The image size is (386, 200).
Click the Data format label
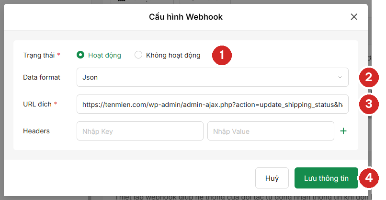pyautogui.click(x=41, y=77)
